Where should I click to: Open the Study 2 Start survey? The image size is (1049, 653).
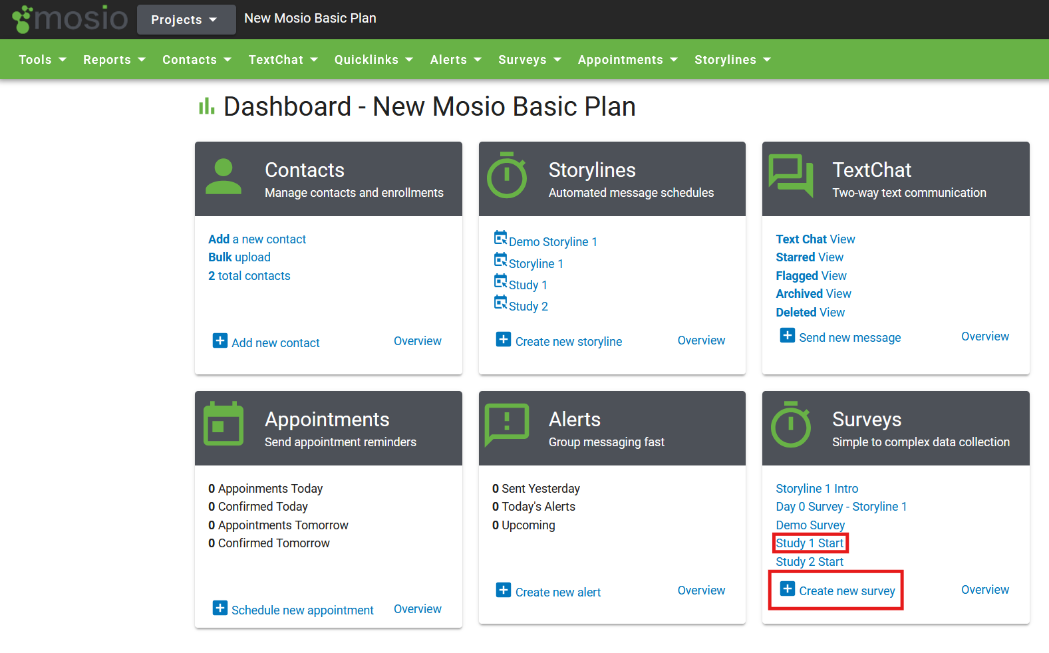(810, 562)
